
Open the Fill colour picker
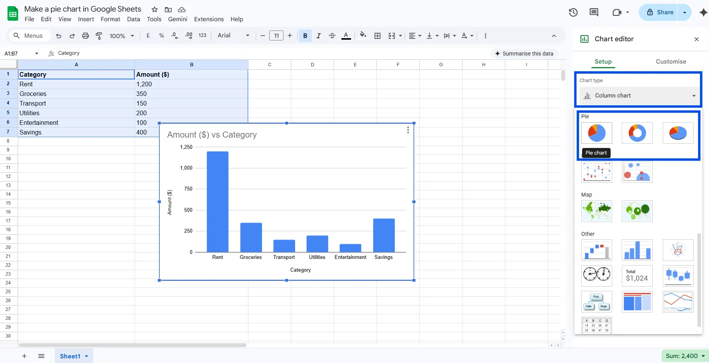(x=363, y=36)
